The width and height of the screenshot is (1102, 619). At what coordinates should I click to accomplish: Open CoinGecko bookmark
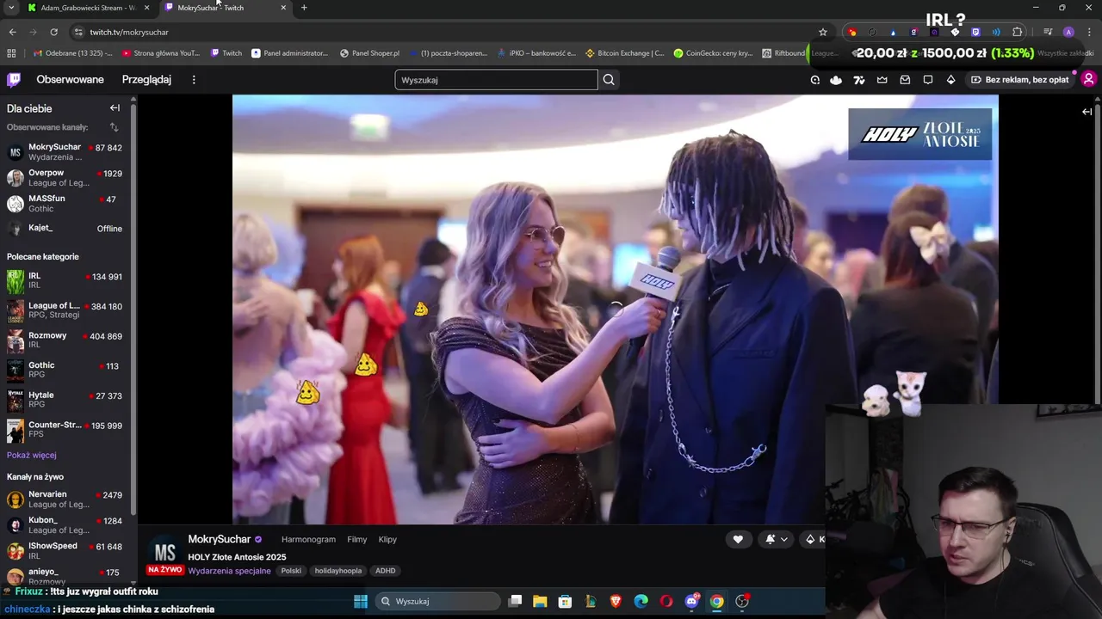pyautogui.click(x=714, y=53)
